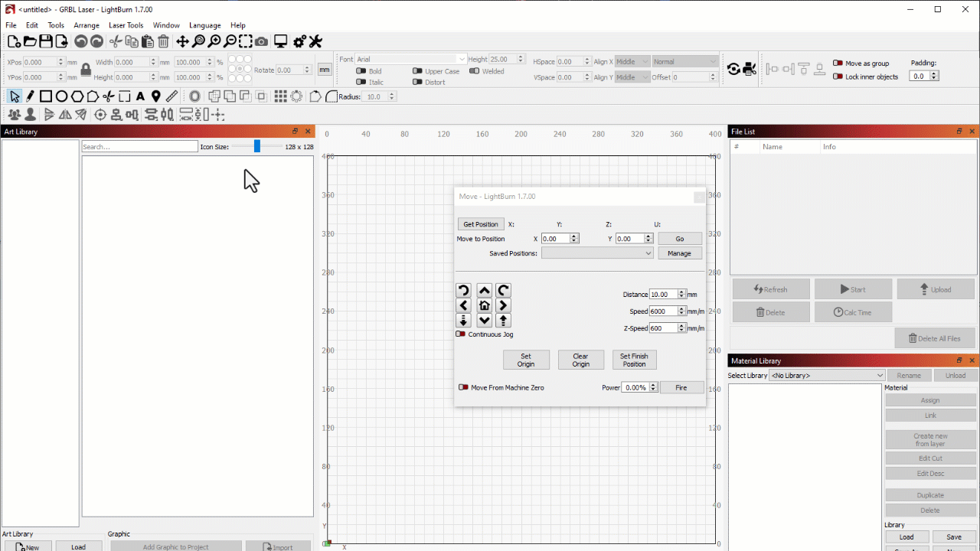Open the Grid Array tool

[x=281, y=96]
